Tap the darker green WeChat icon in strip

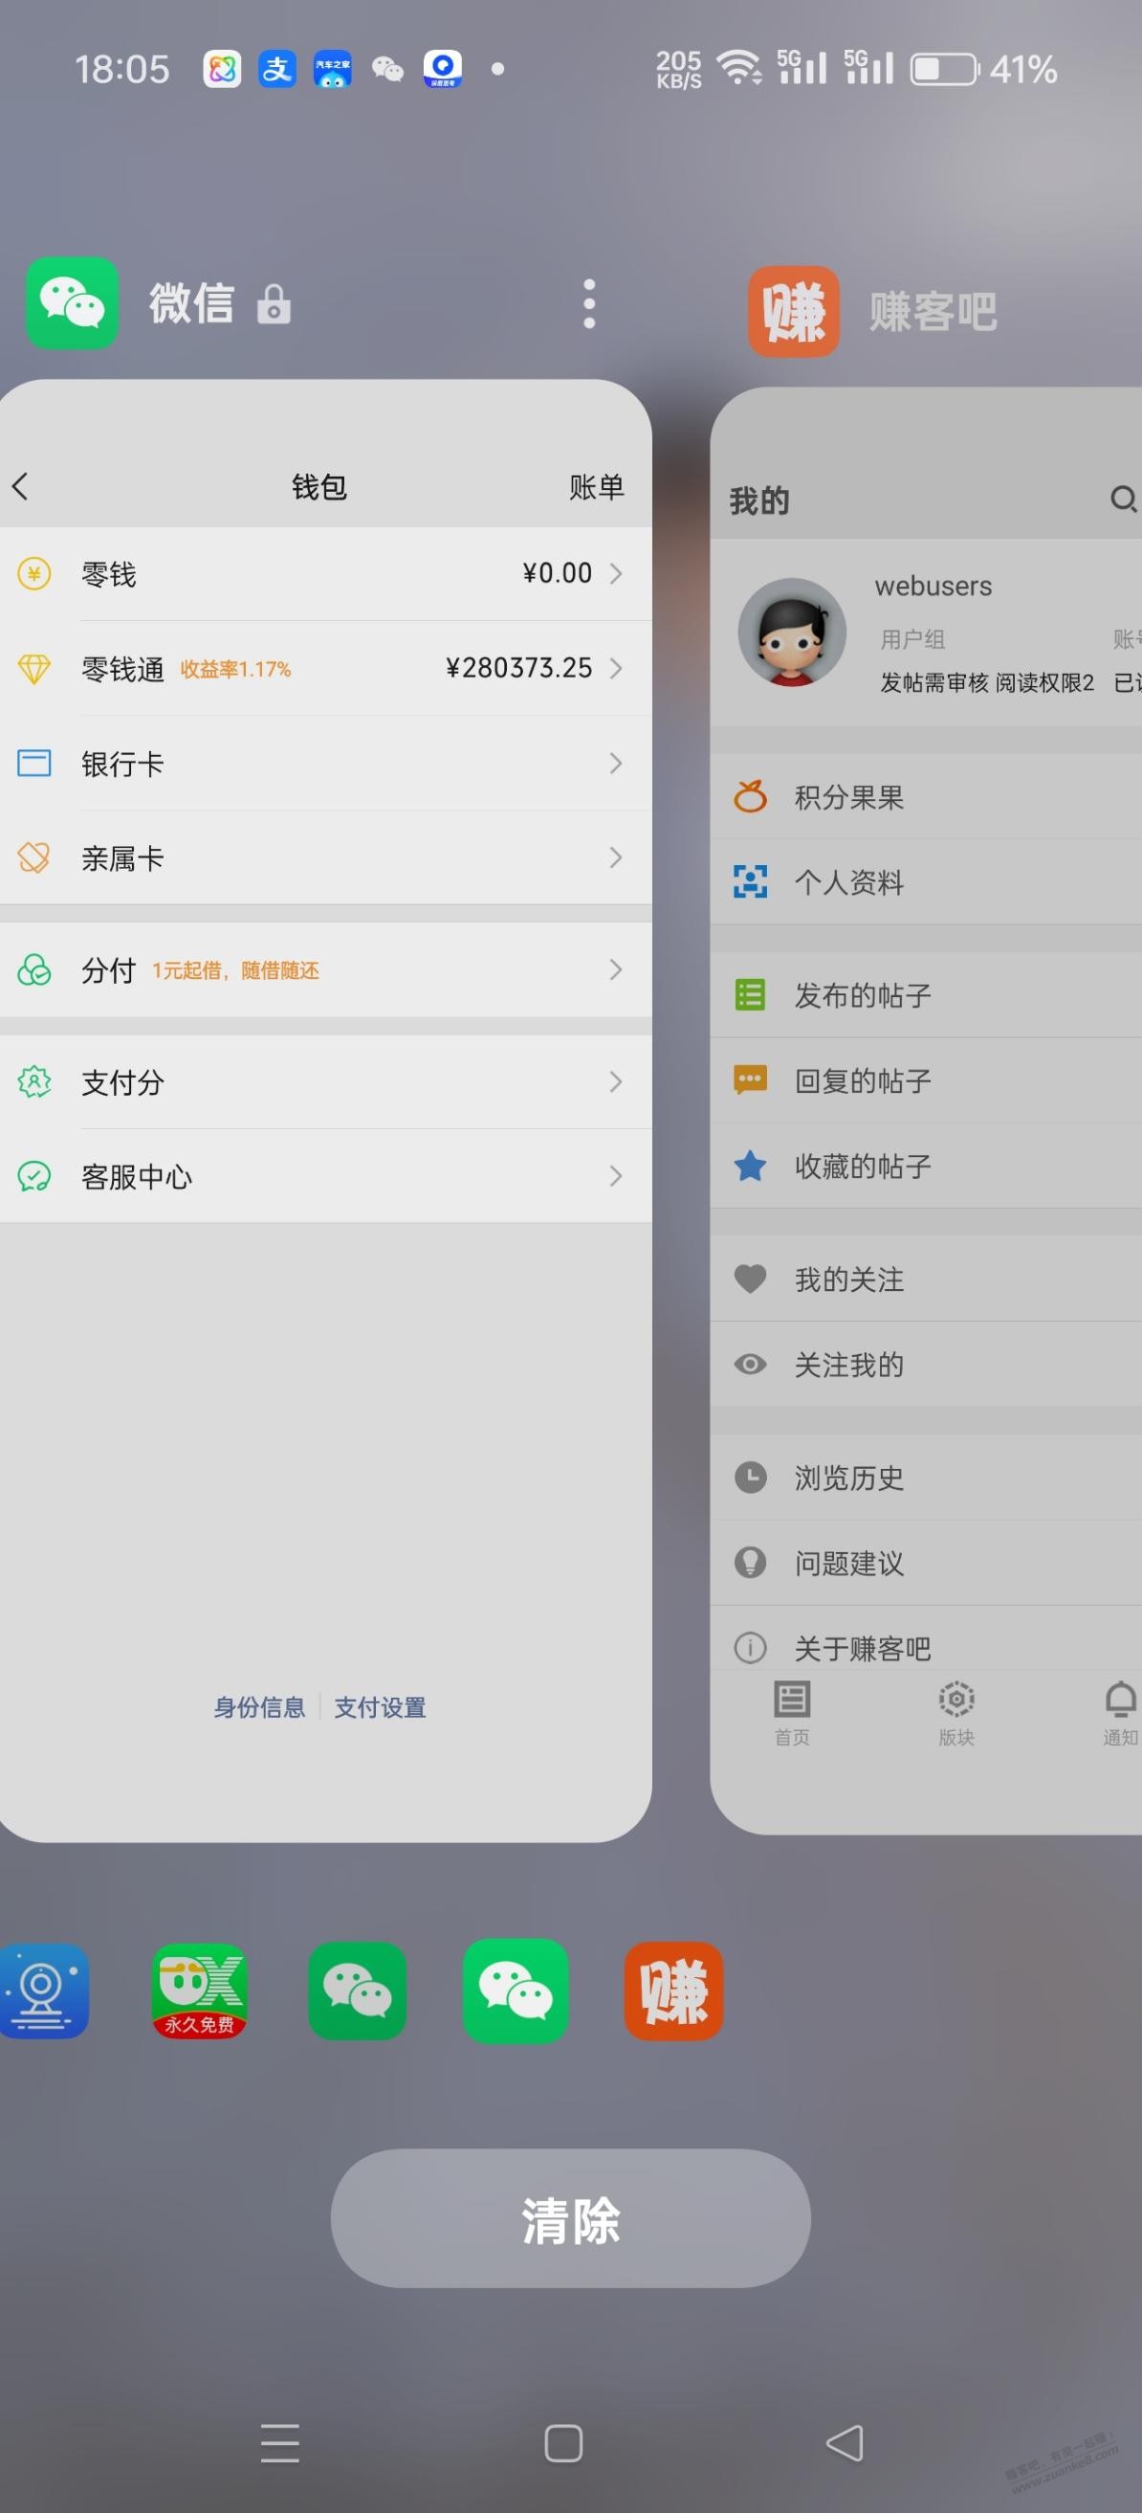point(357,1991)
